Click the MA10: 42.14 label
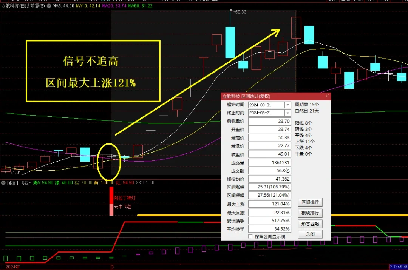 coord(88,6)
